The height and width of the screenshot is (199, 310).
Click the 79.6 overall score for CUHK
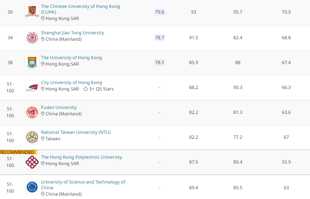point(159,12)
